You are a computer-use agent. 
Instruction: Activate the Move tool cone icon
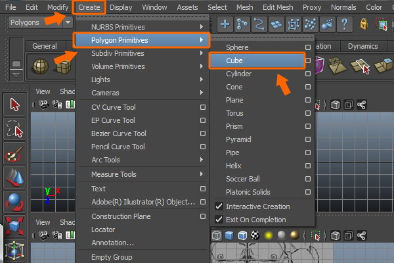[x=14, y=178]
